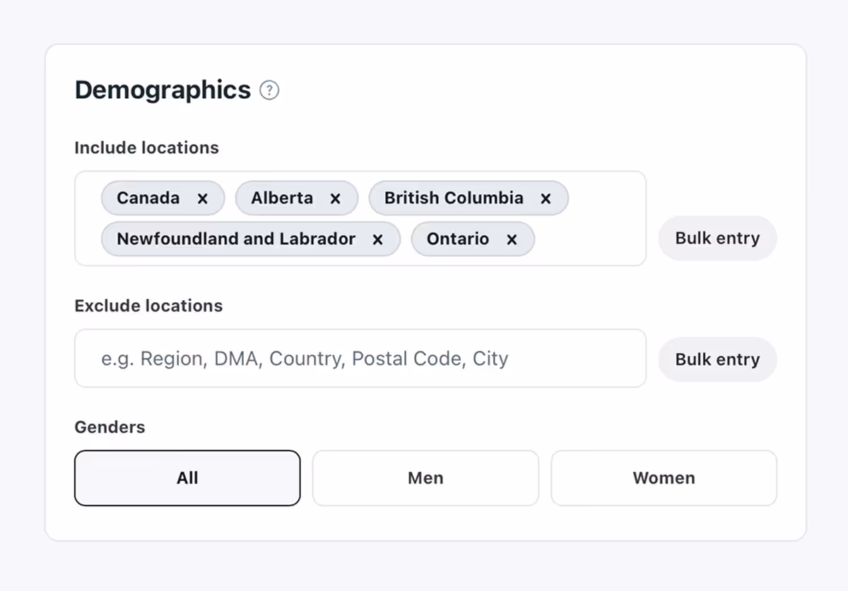Viewport: 848px width, 591px height.
Task: Click the Alberta location chip
Action: point(282,198)
